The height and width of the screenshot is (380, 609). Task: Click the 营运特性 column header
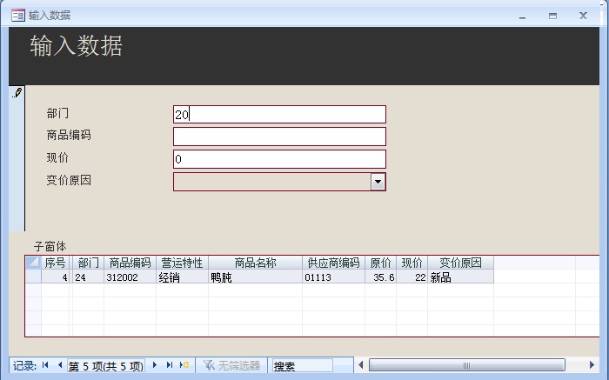pos(182,263)
